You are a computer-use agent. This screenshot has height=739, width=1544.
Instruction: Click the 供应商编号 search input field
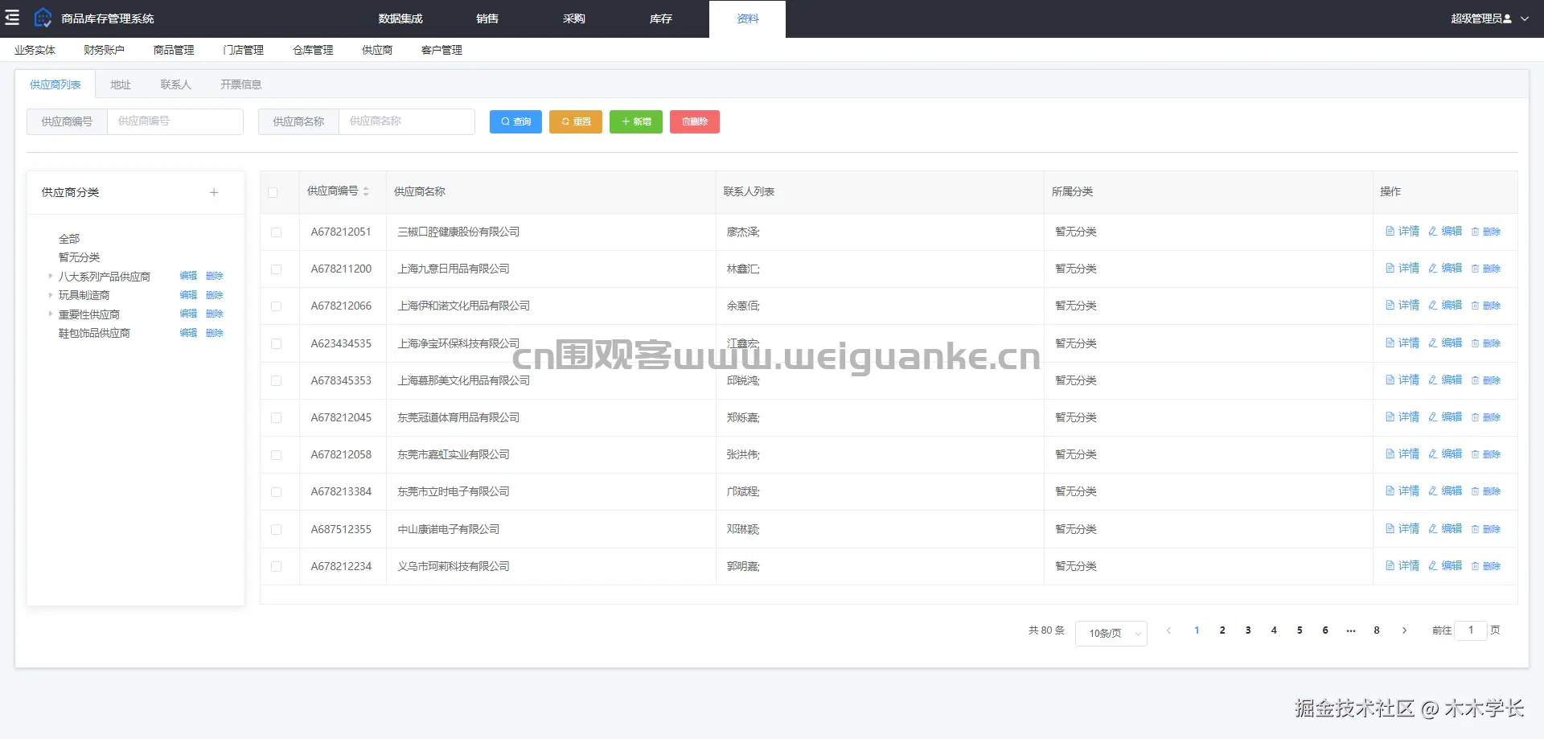[175, 121]
